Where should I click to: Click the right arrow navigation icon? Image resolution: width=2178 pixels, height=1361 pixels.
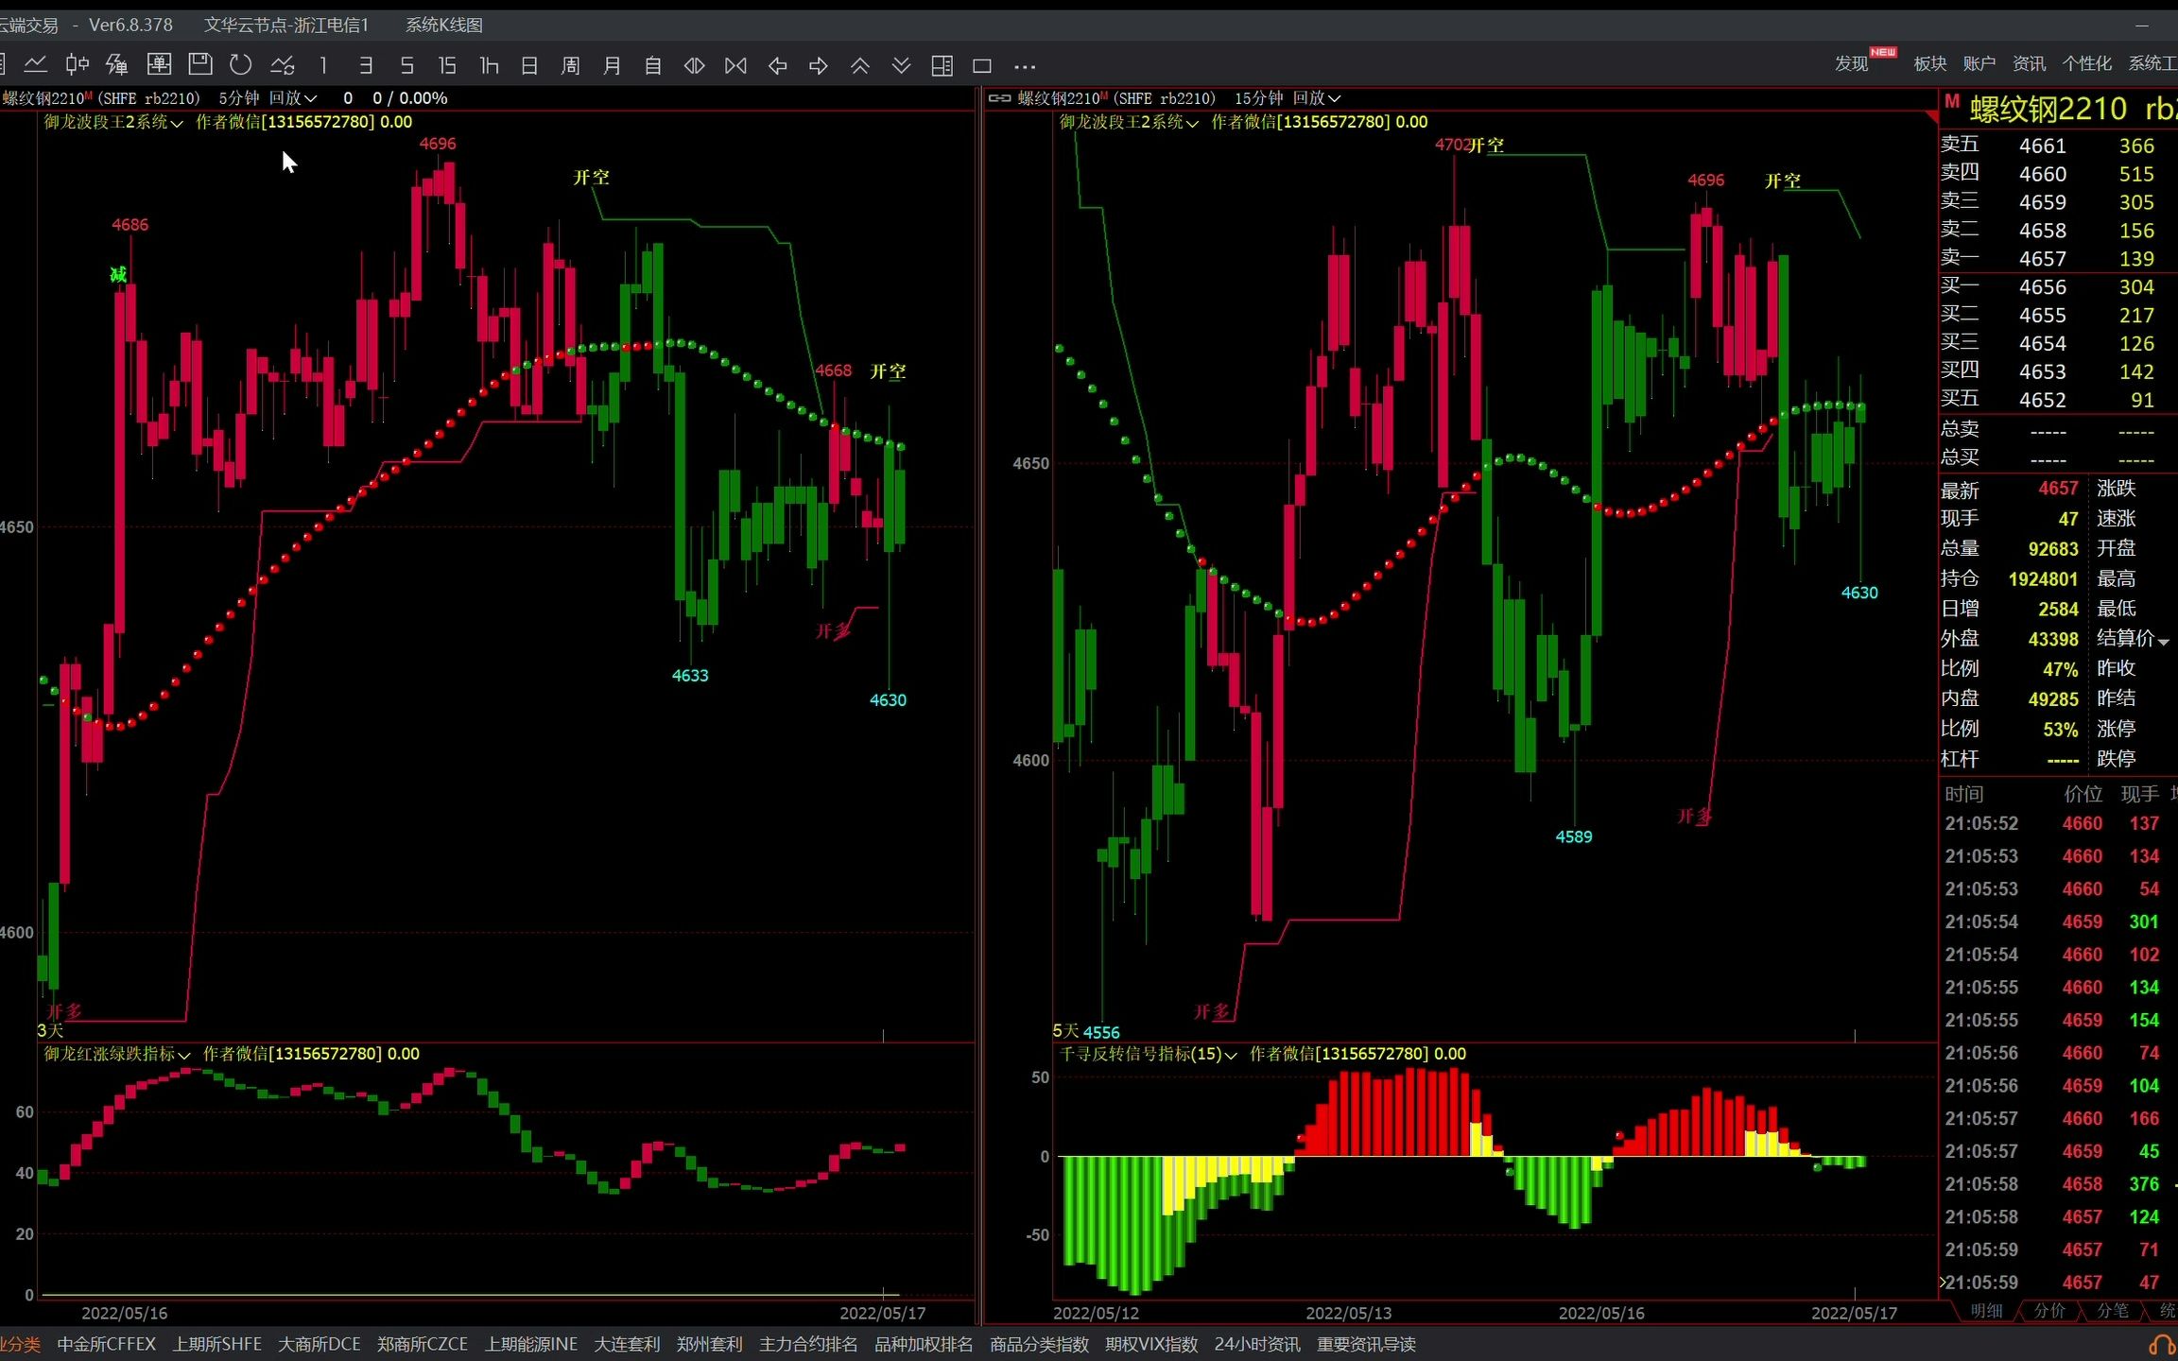pos(819,65)
